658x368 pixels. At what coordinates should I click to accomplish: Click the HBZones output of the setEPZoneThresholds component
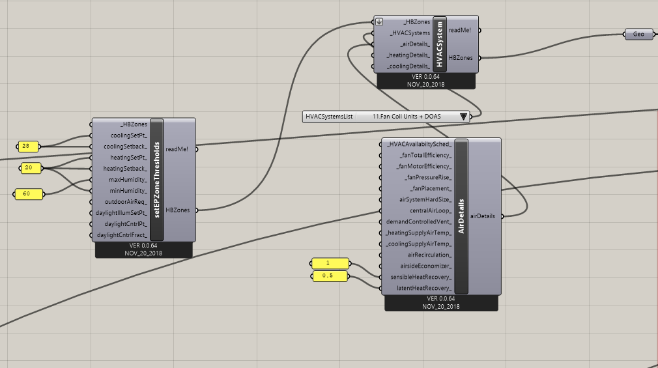coord(177,210)
